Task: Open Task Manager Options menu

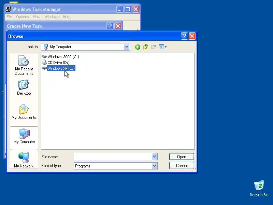Action: pyautogui.click(x=23, y=17)
